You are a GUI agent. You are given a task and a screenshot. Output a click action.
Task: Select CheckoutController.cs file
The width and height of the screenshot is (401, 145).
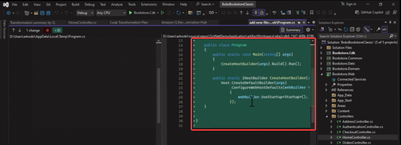359,132
